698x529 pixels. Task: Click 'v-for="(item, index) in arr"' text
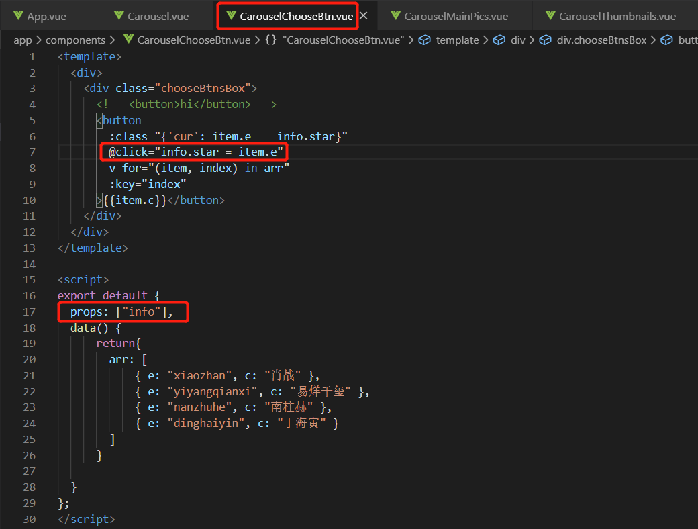[x=199, y=169]
